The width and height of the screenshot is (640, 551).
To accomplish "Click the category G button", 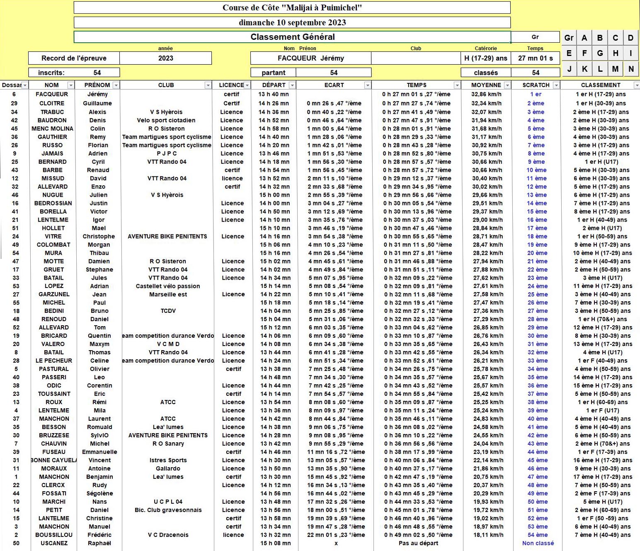I will pos(600,53).
